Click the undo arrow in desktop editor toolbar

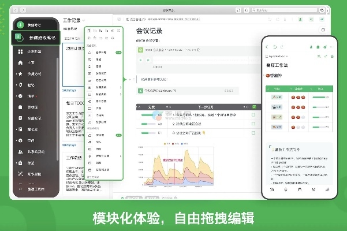[x=270, y=19]
